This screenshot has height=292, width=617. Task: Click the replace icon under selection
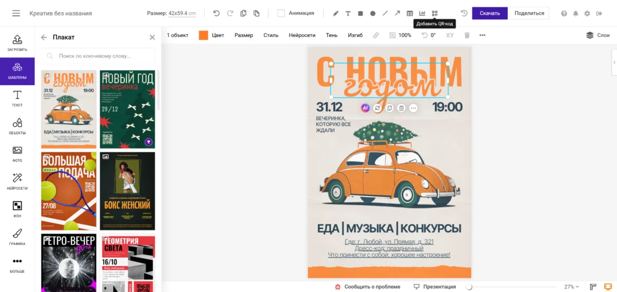[377, 108]
